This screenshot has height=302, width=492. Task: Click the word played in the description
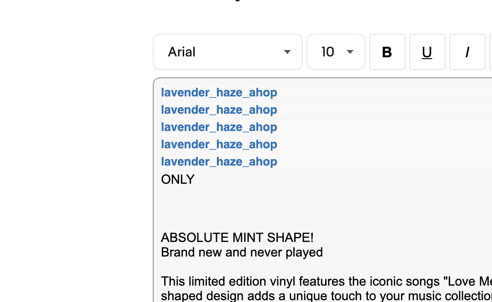coord(304,253)
